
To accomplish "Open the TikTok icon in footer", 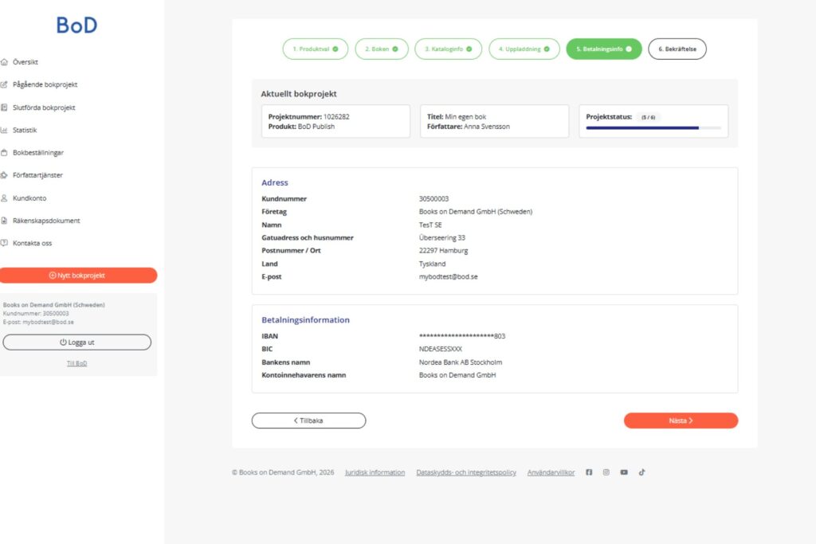I will click(x=641, y=472).
